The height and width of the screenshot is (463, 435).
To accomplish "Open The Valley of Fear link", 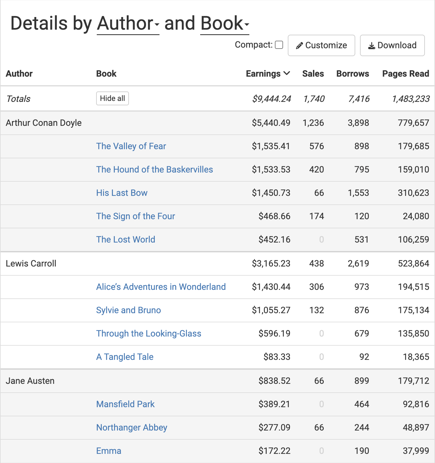I will click(131, 146).
